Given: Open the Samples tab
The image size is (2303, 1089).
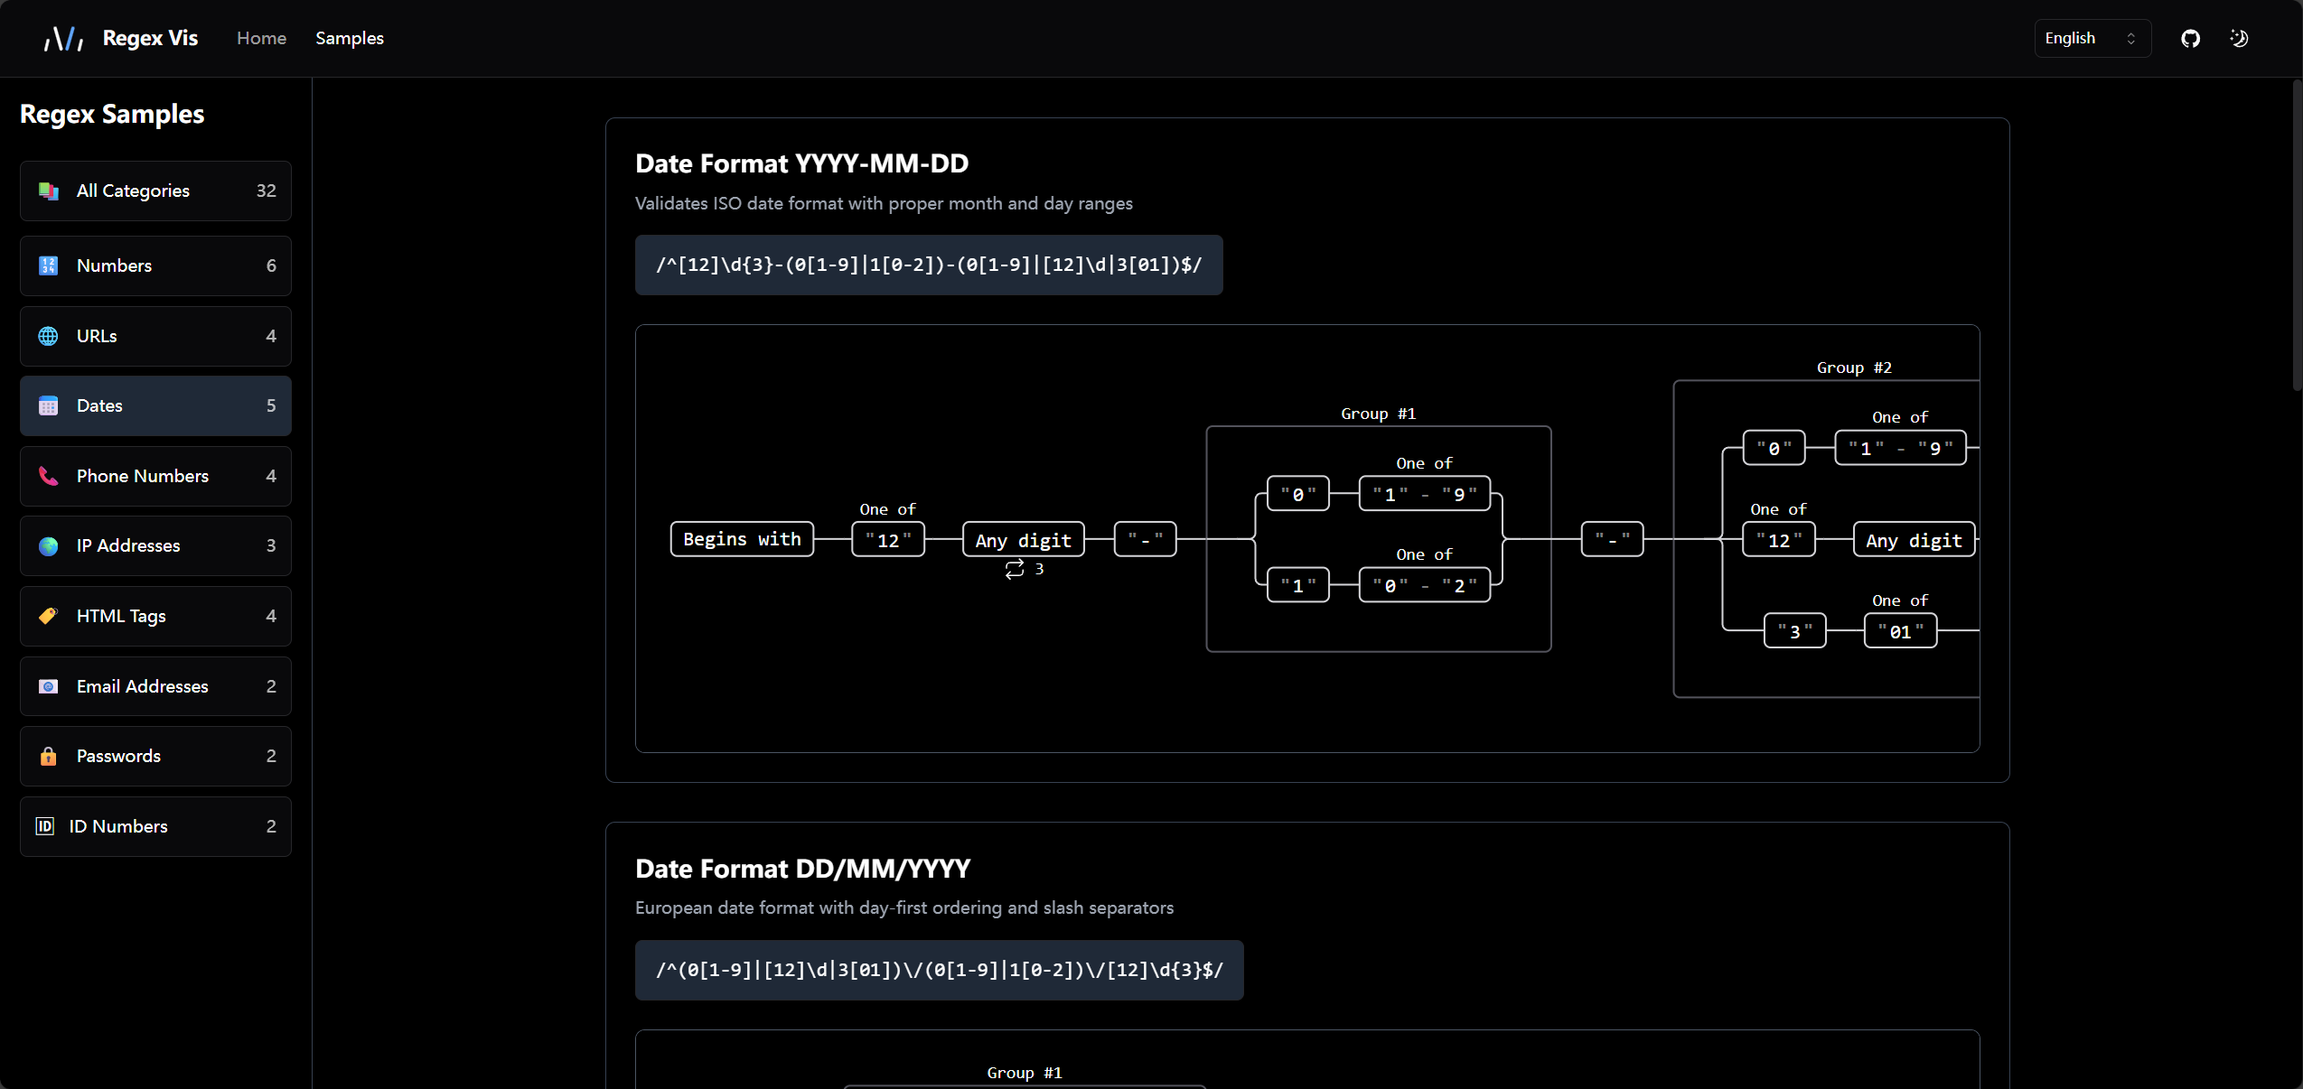Looking at the screenshot, I should click(x=350, y=38).
